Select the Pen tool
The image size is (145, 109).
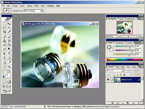pyautogui.click(x=4, y=58)
